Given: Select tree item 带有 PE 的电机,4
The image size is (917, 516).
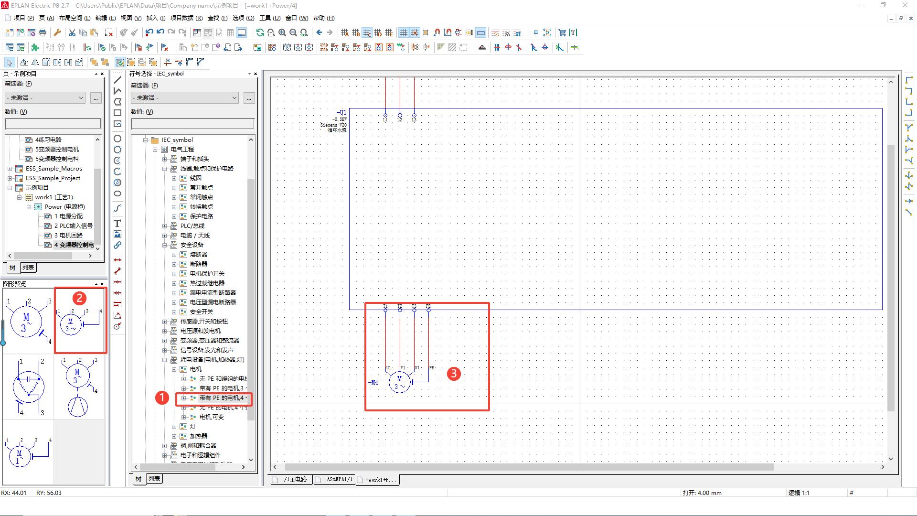Looking at the screenshot, I should point(222,398).
